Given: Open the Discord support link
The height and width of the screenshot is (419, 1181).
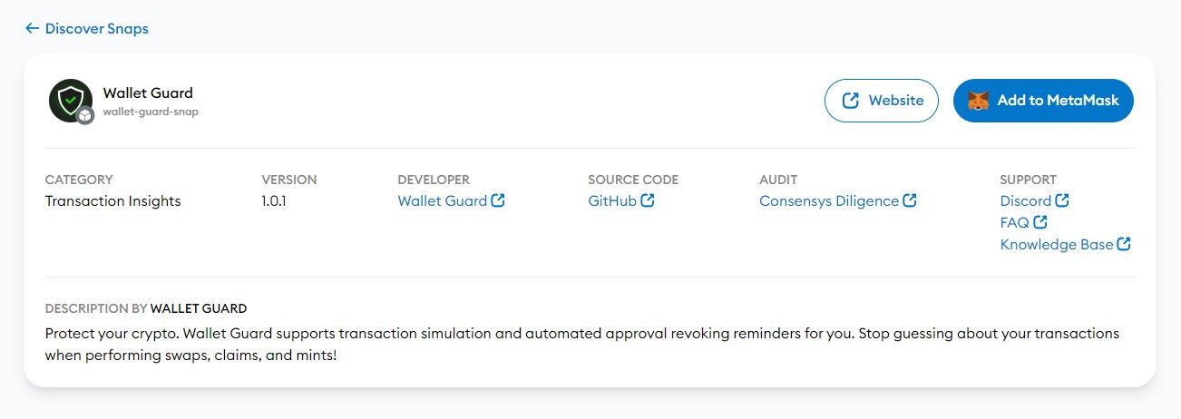Looking at the screenshot, I should pos(1025,201).
